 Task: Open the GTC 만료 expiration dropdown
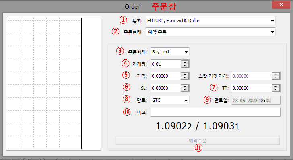click(170, 100)
